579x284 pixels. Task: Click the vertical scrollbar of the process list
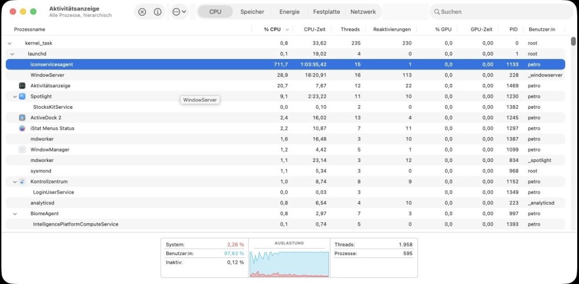point(573,40)
